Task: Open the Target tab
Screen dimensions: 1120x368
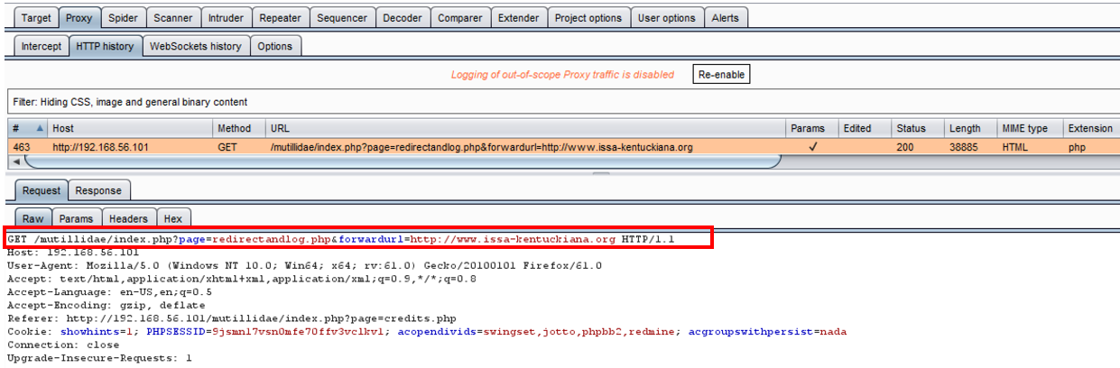Action: pyautogui.click(x=37, y=17)
